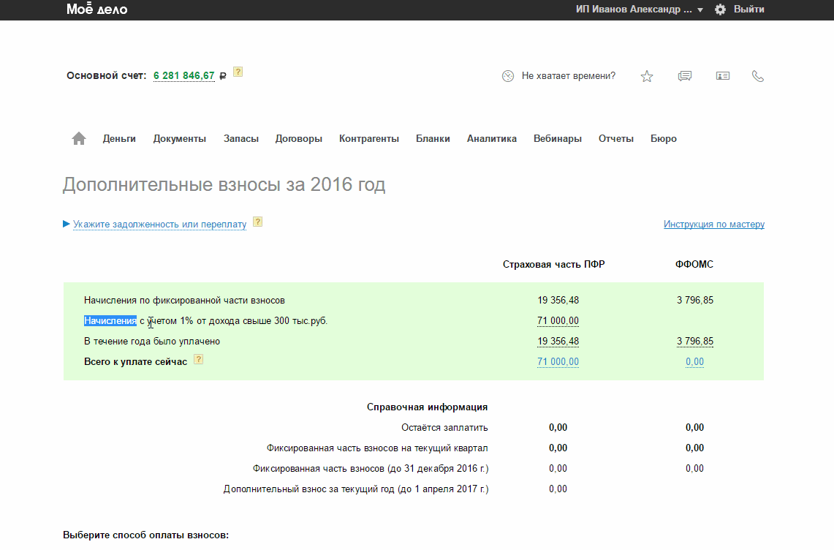Screen dimensions: 834x550
Task: Click the clock icon beside Не хватает времени
Action: click(508, 76)
